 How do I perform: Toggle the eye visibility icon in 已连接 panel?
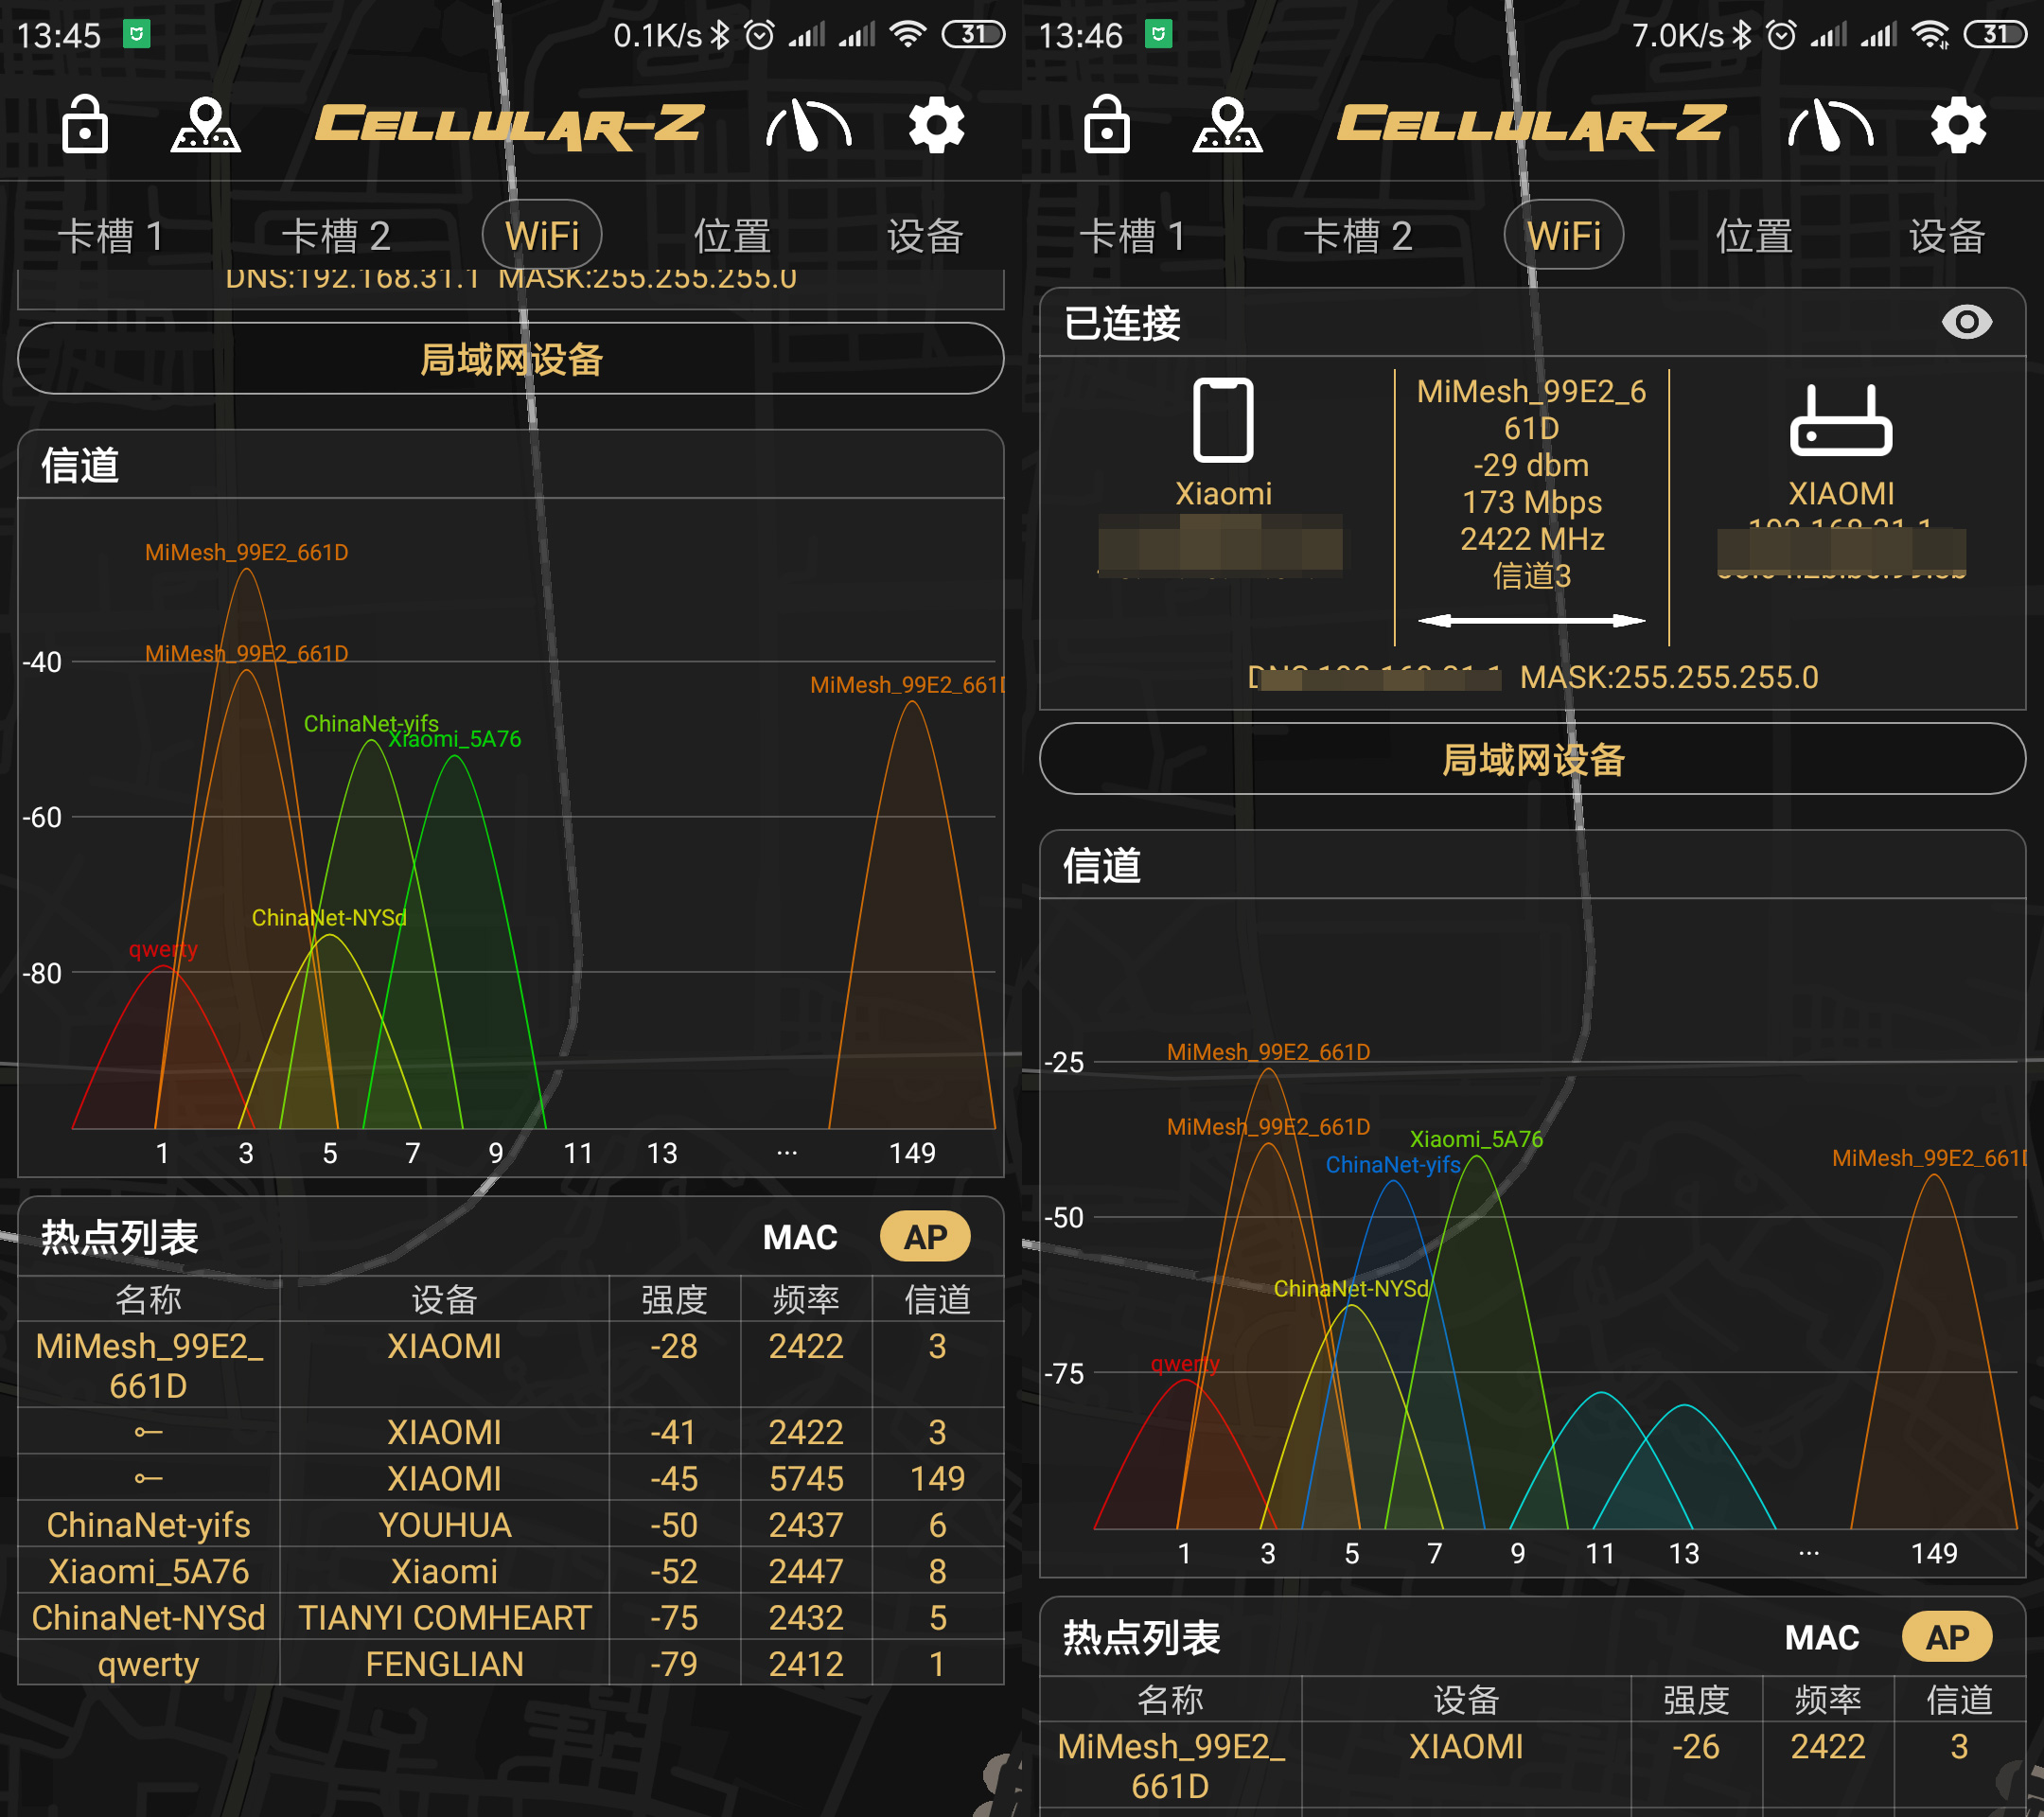click(1966, 322)
